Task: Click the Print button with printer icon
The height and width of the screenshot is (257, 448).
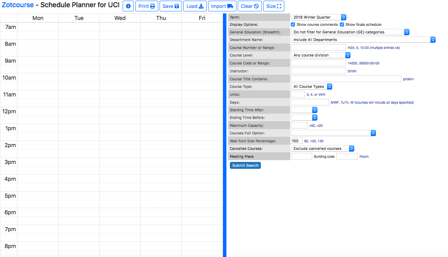Action: click(x=147, y=6)
